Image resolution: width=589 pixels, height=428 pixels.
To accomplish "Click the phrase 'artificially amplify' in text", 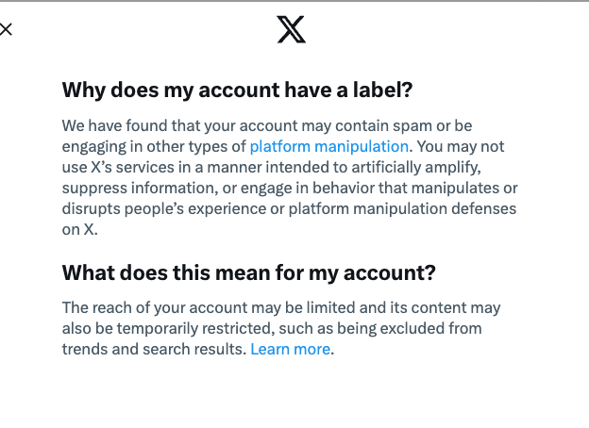I will pyautogui.click(x=416, y=167).
